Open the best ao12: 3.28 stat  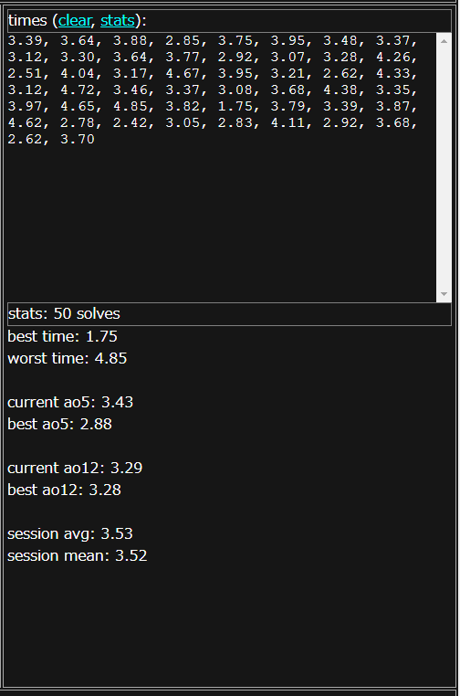pos(64,490)
